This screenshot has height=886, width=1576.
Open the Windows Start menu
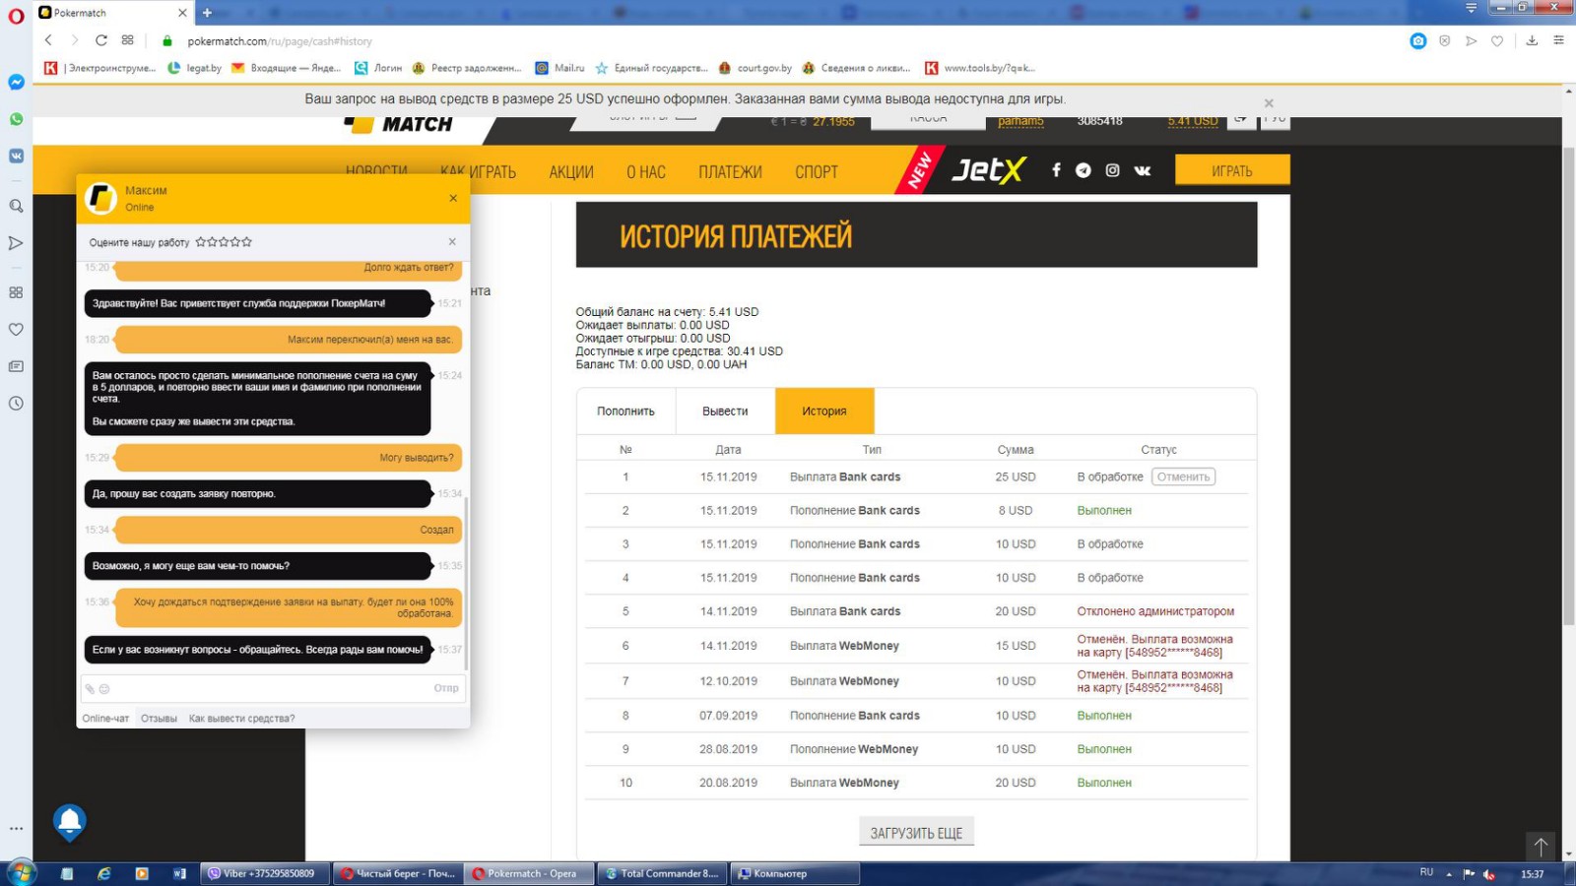pos(21,873)
